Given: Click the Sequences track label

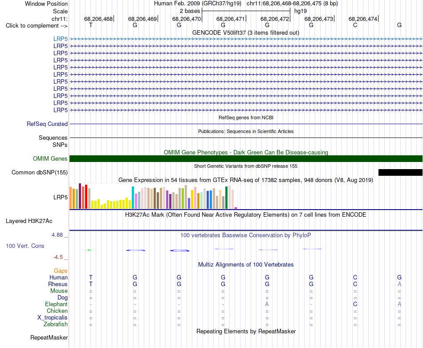Looking at the screenshot, I should 53,138.
